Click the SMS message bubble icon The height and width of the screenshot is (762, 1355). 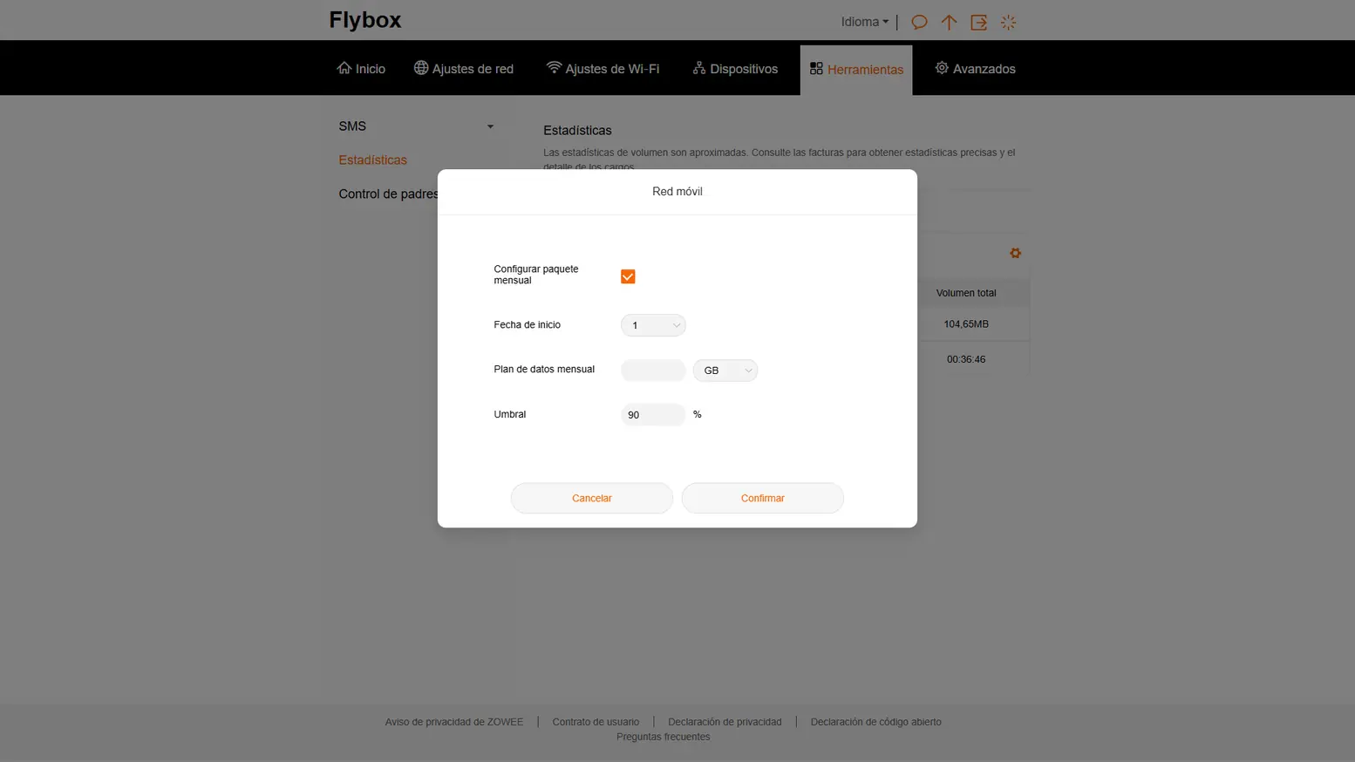point(919,23)
